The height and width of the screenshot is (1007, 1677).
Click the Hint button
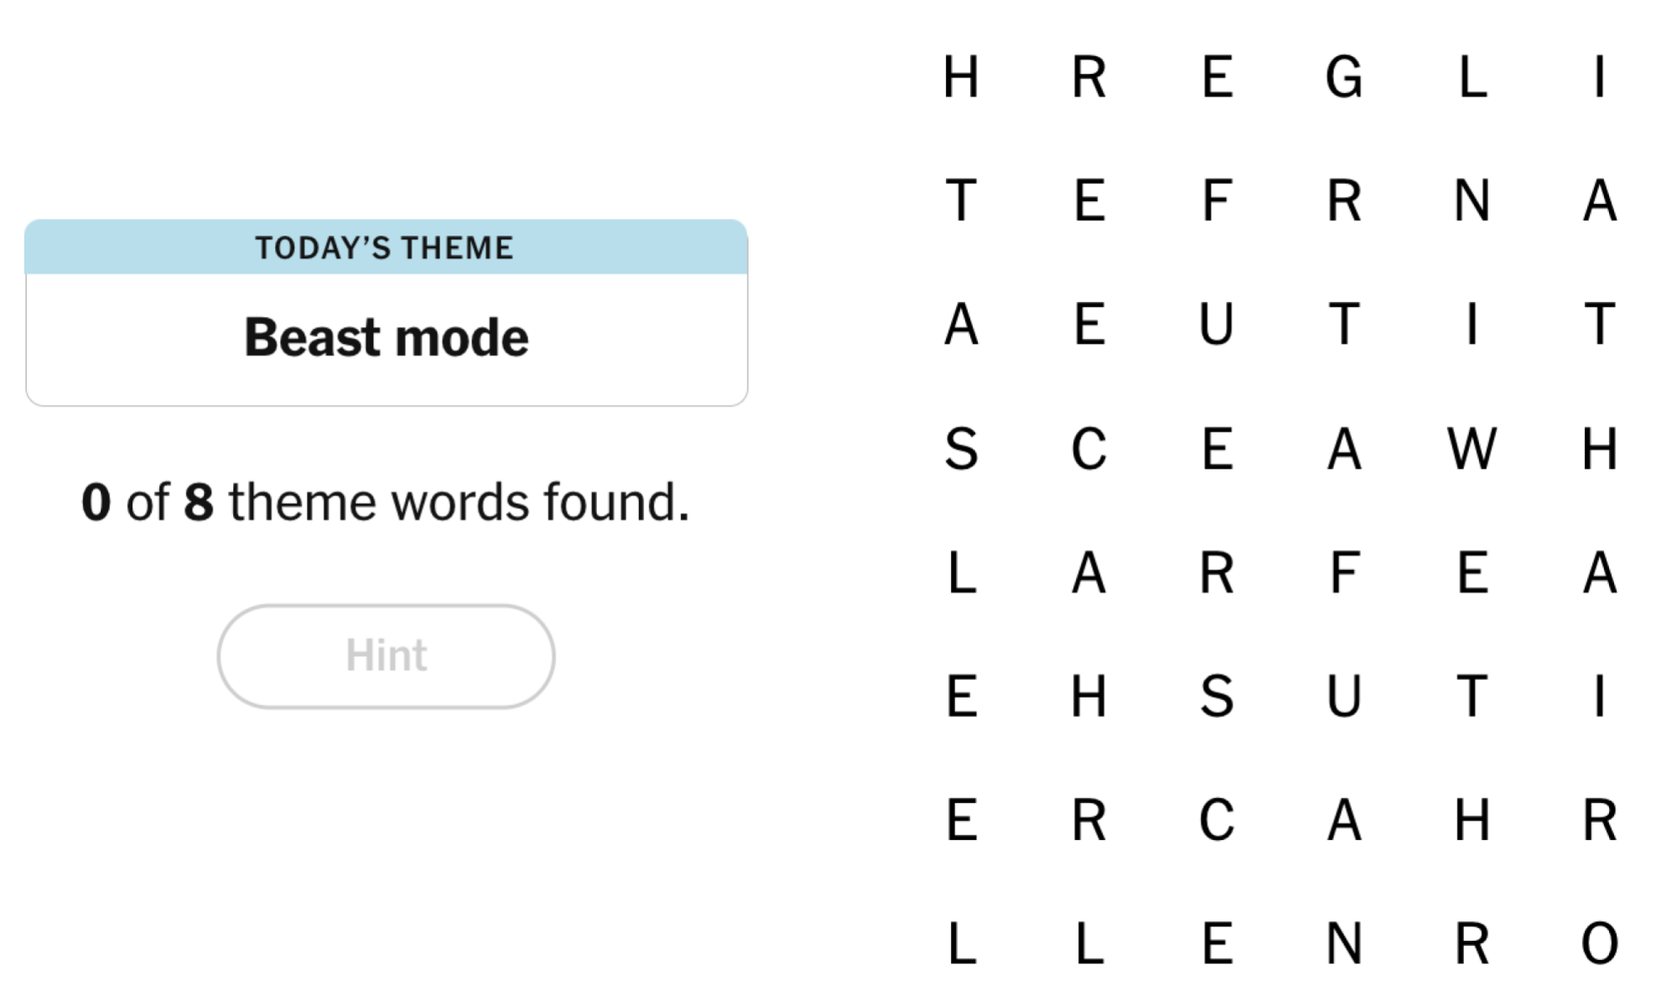(x=386, y=656)
